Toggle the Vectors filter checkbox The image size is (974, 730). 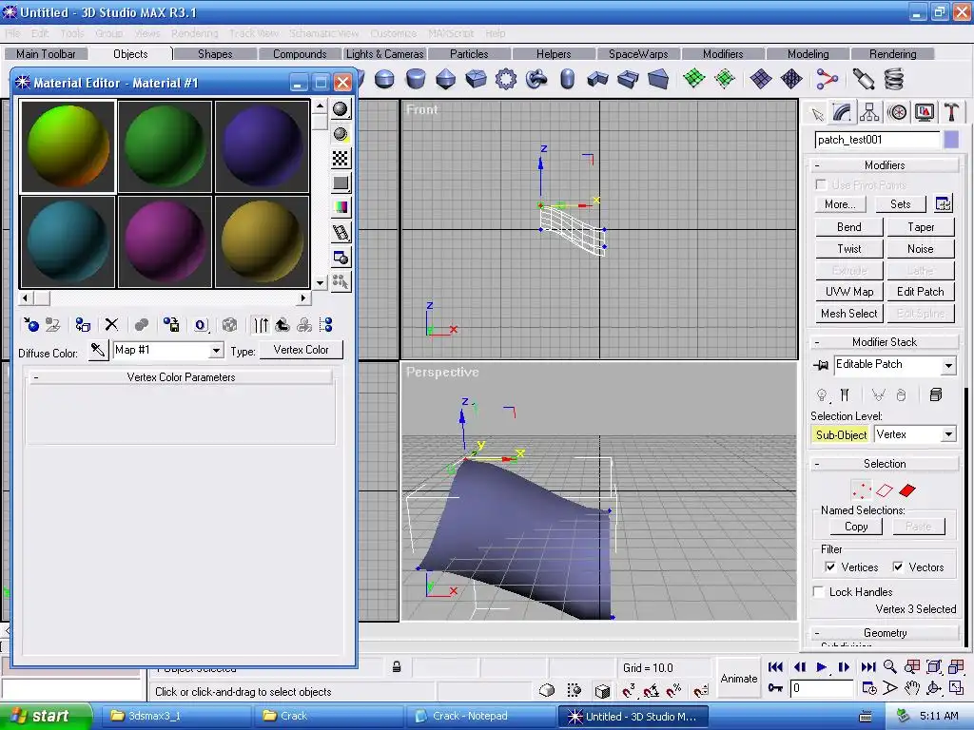(x=898, y=567)
